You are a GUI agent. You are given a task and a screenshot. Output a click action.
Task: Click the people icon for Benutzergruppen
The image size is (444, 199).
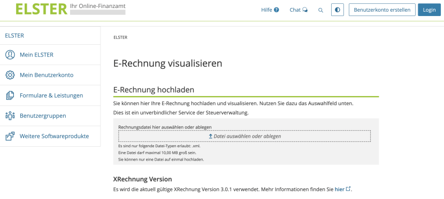point(10,116)
